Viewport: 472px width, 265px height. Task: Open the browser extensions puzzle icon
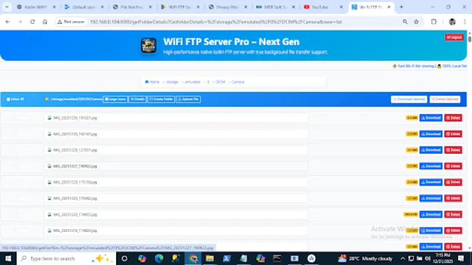pos(434,21)
